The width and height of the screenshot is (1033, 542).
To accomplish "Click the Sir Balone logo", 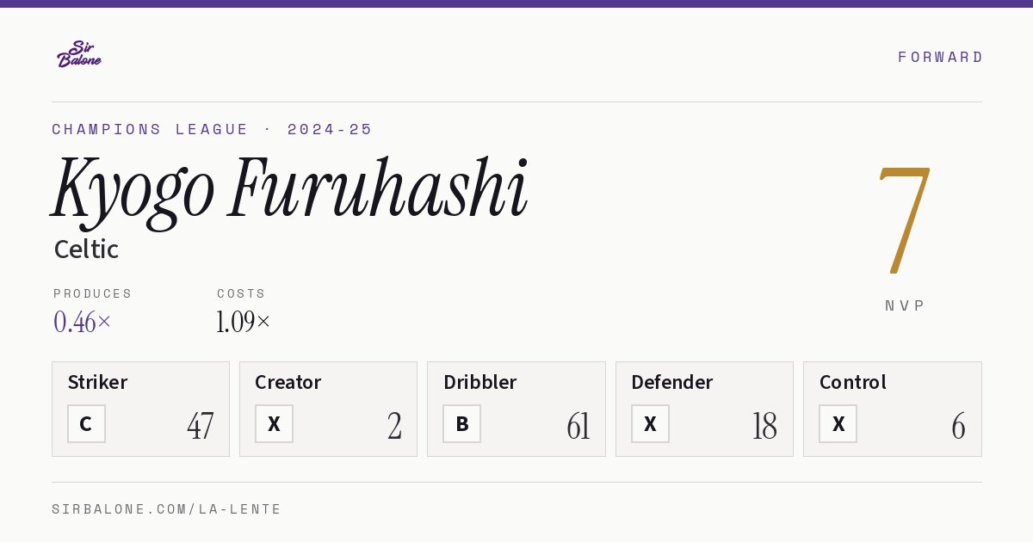I will (79, 54).
